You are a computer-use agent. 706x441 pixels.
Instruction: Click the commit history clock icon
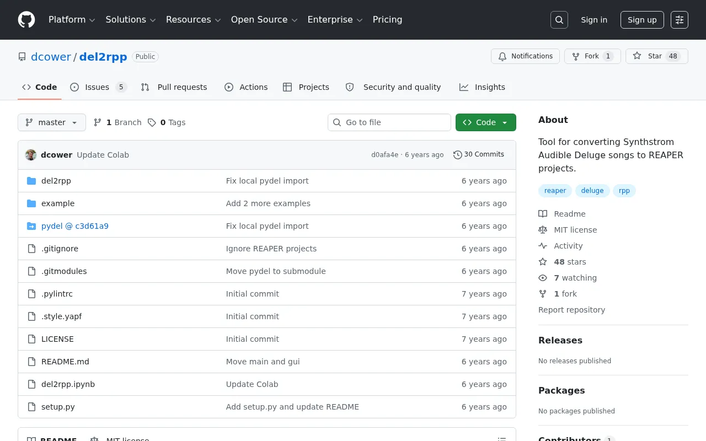click(457, 155)
